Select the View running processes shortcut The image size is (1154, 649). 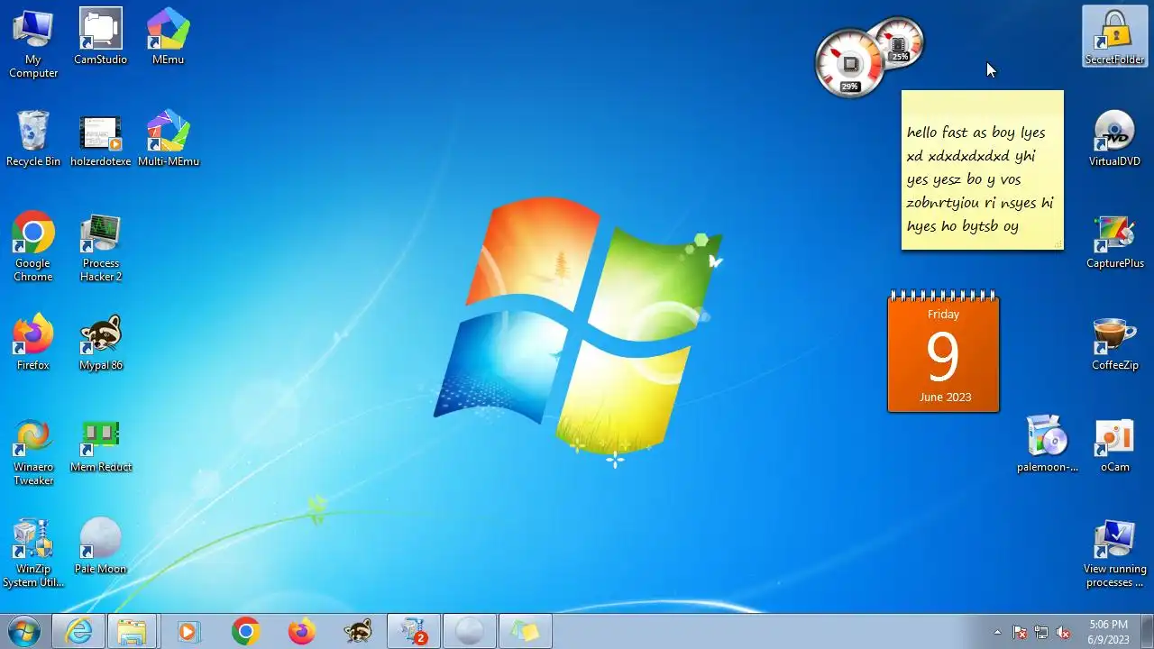(x=1115, y=553)
